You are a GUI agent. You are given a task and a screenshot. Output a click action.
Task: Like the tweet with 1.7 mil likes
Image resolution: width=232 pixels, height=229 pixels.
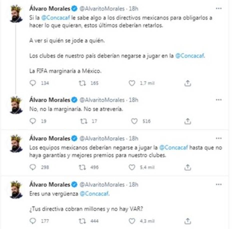(x=132, y=83)
